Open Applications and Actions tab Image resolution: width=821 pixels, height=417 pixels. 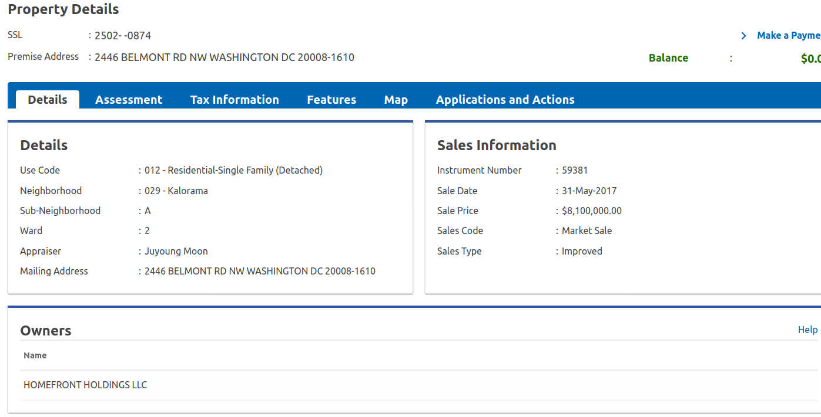coord(505,100)
